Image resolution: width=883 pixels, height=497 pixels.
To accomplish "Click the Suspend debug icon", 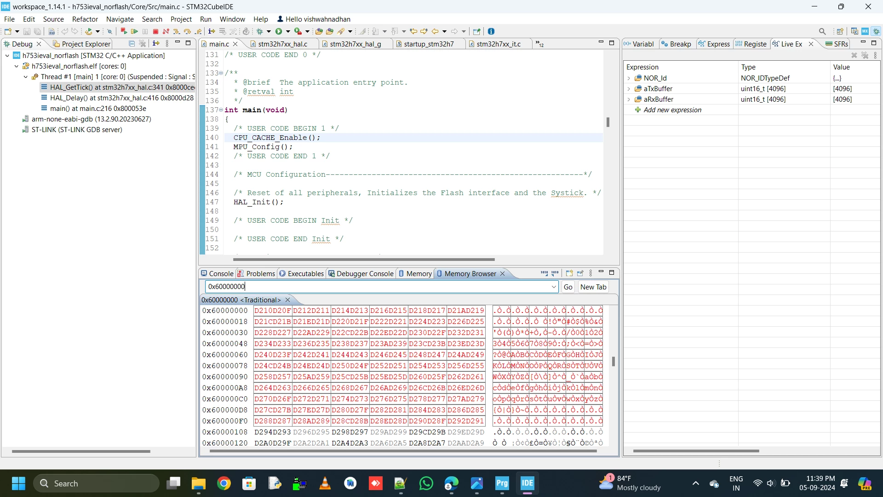I will [145, 31].
